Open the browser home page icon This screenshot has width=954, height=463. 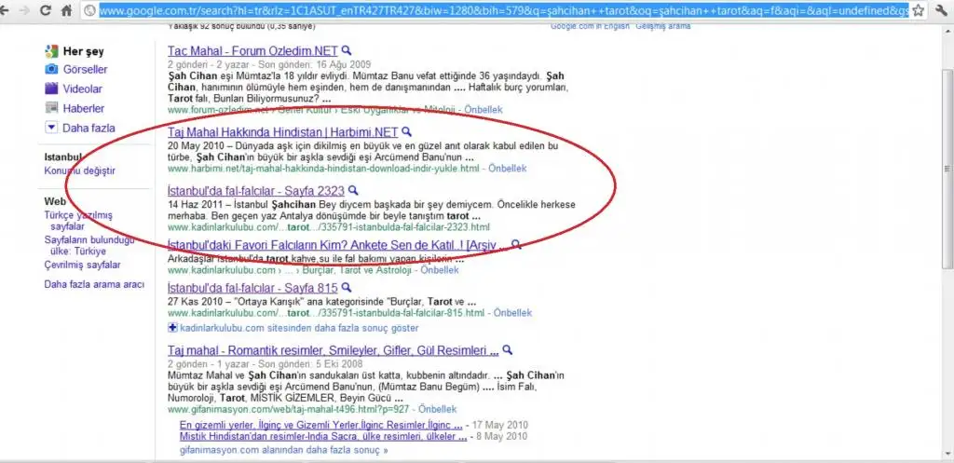coord(66,10)
